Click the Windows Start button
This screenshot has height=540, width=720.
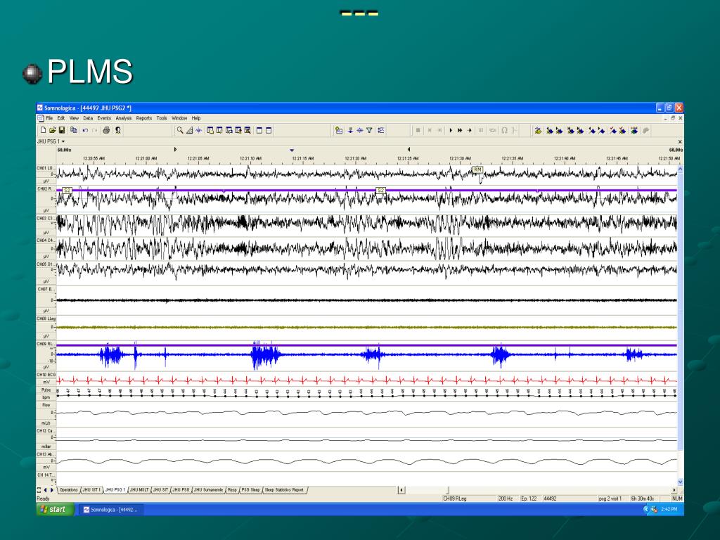[55, 509]
